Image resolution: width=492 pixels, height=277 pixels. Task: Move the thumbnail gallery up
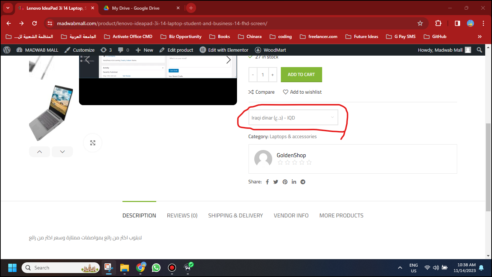[40, 152]
